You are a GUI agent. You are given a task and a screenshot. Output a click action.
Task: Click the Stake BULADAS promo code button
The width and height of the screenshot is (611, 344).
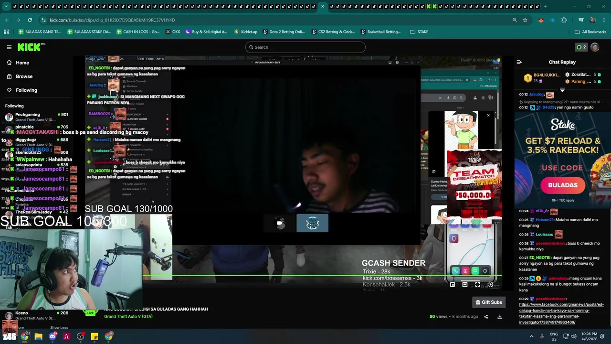coord(563,185)
